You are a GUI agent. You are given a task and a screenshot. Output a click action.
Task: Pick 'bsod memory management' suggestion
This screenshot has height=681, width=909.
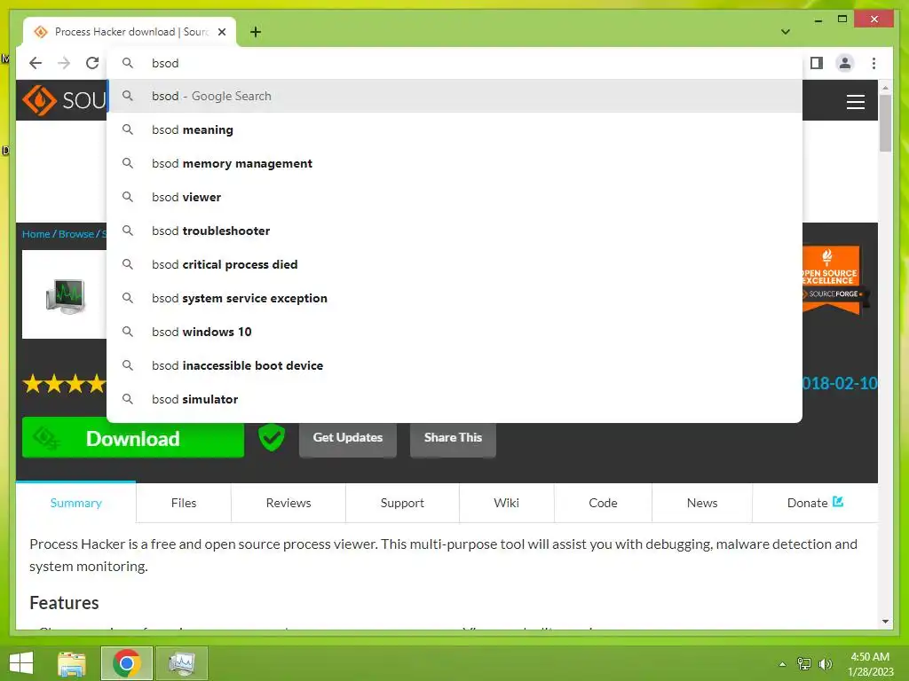[x=454, y=163]
